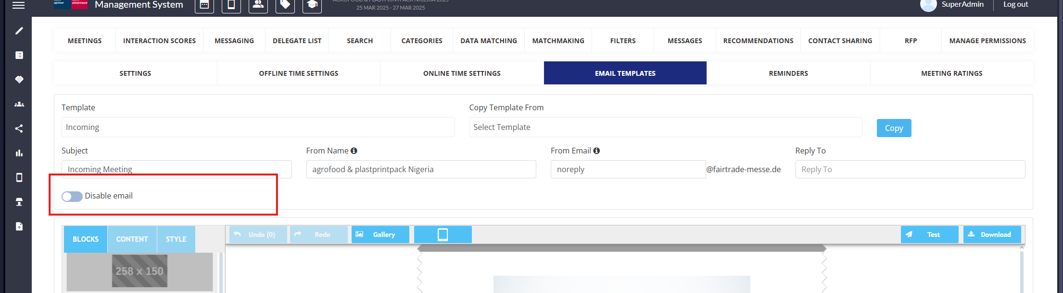Open the handshake icon in sidebar
Viewport: 1063px width, 293px height.
19,80
